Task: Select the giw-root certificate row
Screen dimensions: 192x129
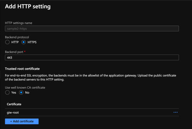Action: click(x=92, y=112)
